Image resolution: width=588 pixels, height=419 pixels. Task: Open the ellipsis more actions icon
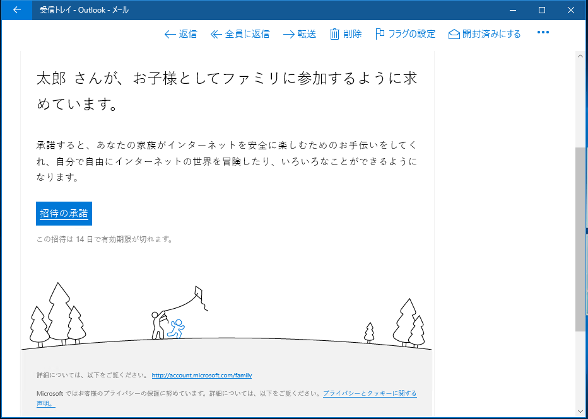tap(543, 33)
